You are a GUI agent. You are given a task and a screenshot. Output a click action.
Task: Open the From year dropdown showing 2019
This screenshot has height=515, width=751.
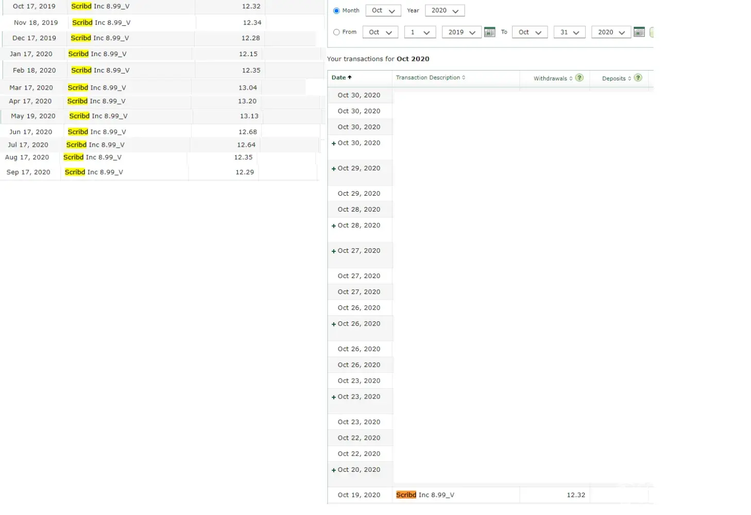tap(461, 32)
